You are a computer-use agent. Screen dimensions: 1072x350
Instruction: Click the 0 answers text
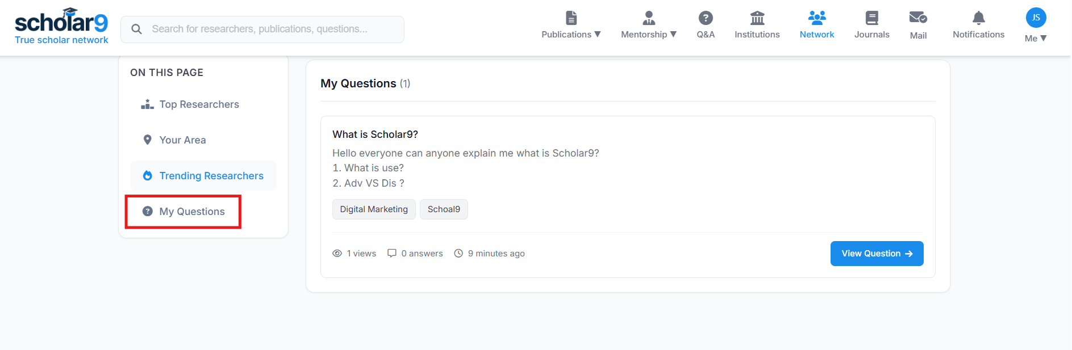[422, 254]
